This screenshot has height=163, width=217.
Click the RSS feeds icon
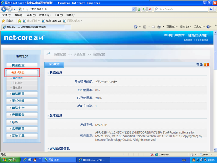pos(145,27)
